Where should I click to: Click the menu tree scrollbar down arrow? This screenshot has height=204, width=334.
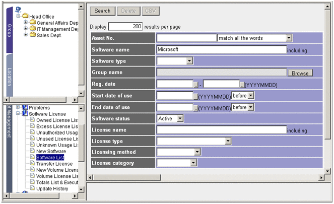coord(81,189)
